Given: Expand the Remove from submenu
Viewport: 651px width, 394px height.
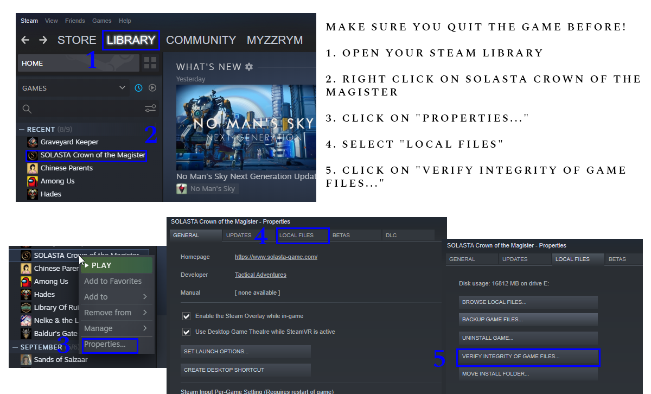Looking at the screenshot, I should click(116, 313).
